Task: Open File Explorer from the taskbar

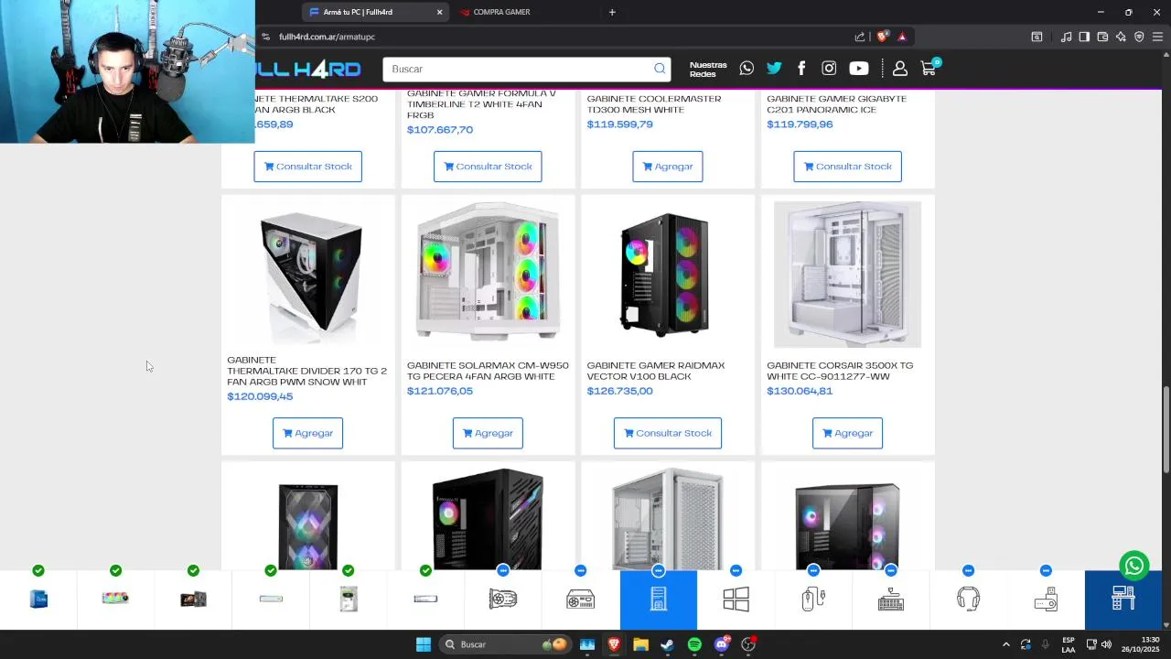Action: pyautogui.click(x=640, y=644)
